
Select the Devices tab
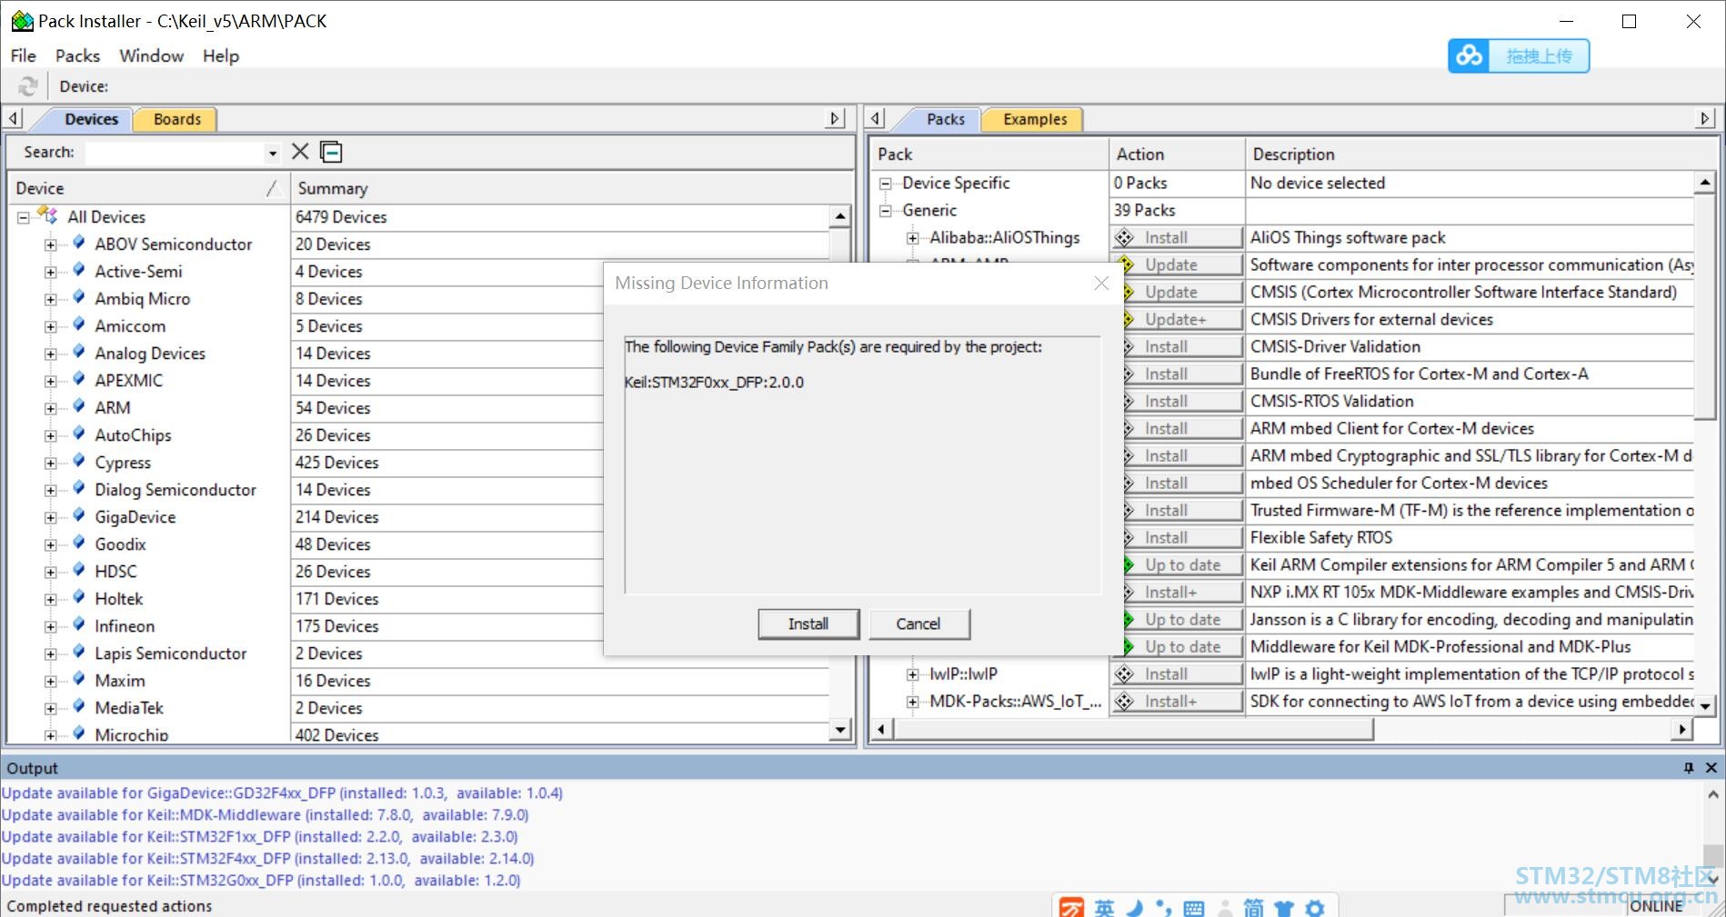point(91,119)
